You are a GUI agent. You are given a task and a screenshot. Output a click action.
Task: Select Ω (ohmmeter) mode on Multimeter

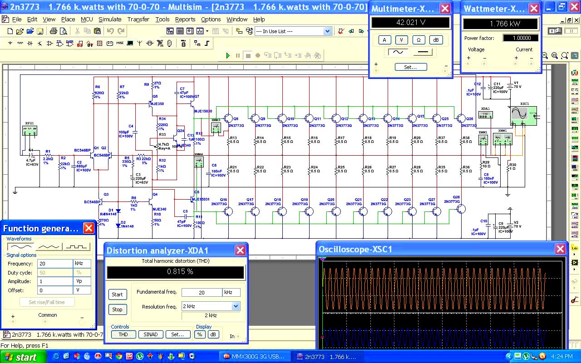pyautogui.click(x=419, y=40)
